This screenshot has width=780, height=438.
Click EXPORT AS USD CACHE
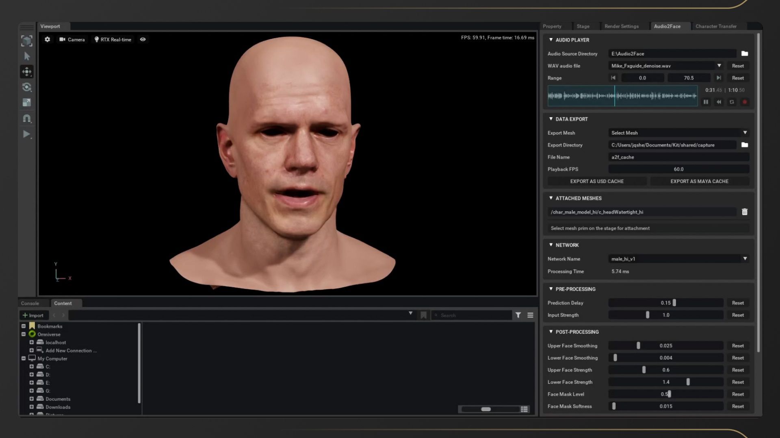(x=597, y=181)
